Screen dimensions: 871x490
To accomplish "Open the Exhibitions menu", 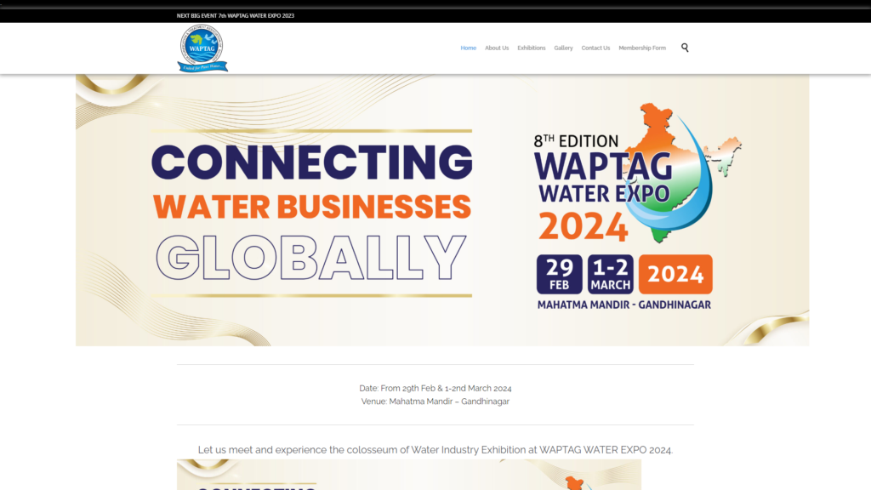I will (531, 48).
